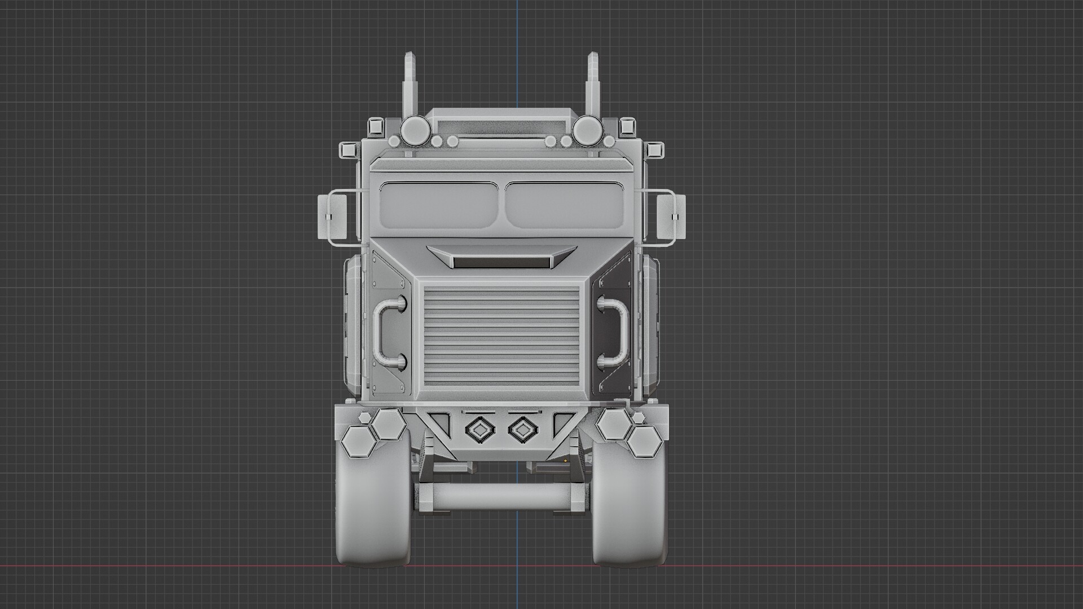Select the left side mirror
The height and width of the screenshot is (609, 1083).
click(x=333, y=217)
